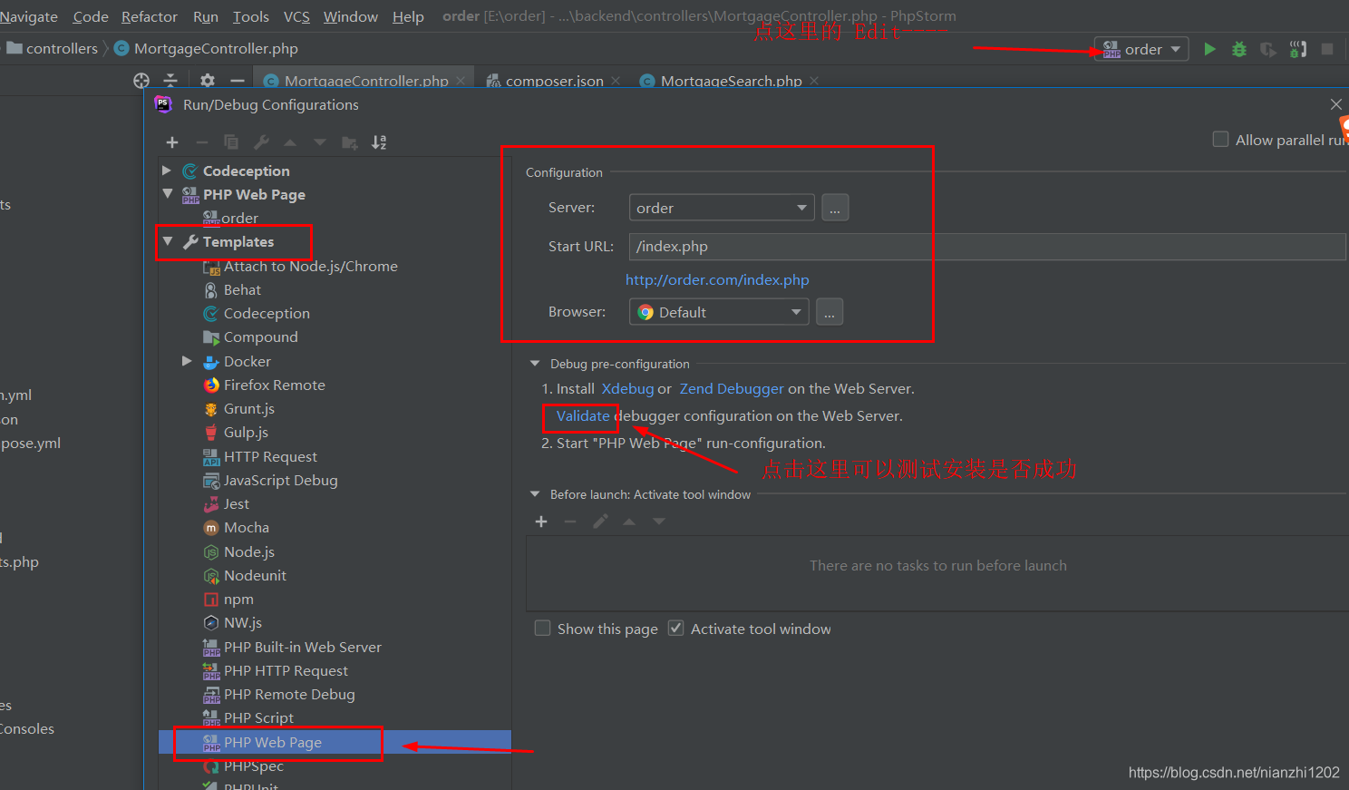Image resolution: width=1349 pixels, height=790 pixels.
Task: Collapse all icon in project panel header
Action: (x=170, y=81)
